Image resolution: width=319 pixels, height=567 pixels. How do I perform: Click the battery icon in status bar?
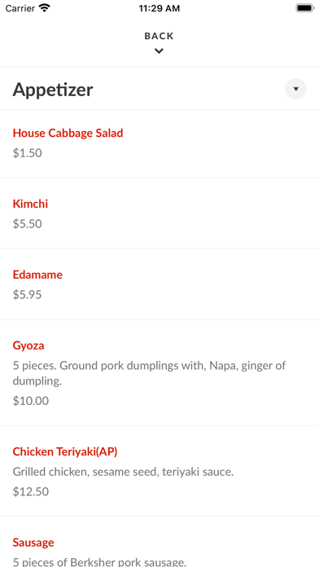[305, 8]
